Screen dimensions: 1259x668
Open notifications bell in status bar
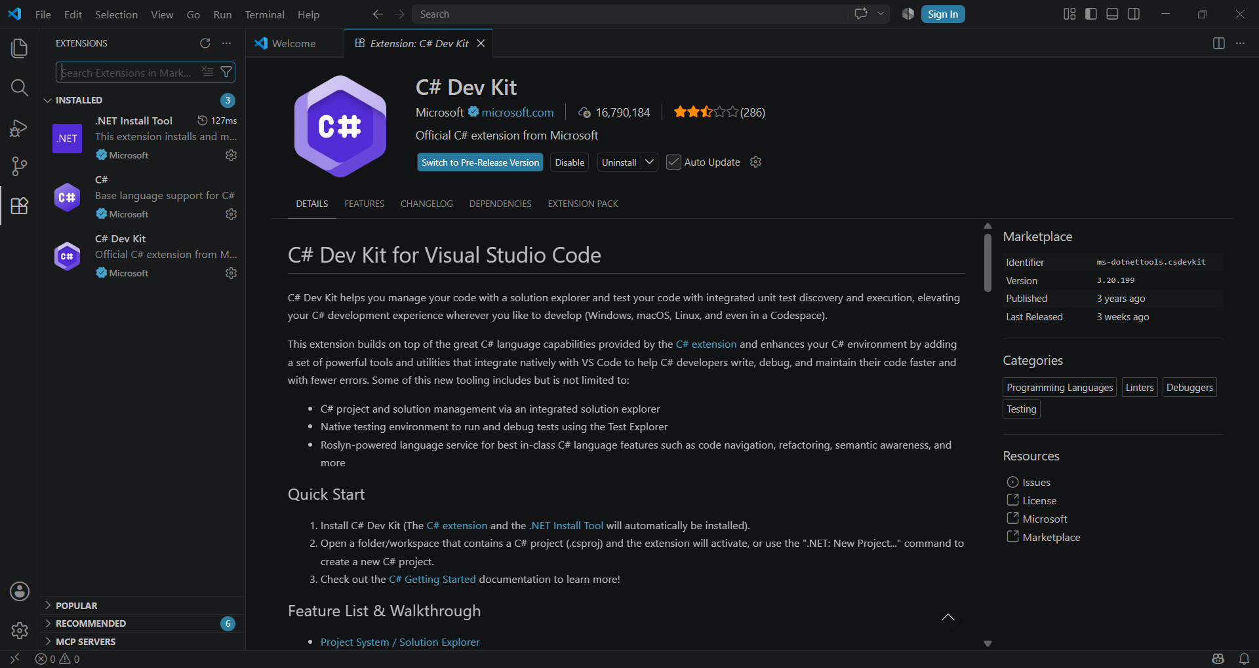coord(1244,659)
